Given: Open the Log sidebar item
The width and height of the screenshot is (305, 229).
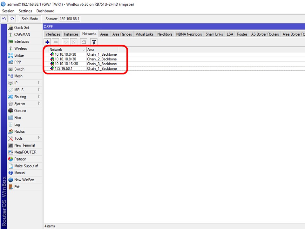Looking at the screenshot, I should tap(25, 124).
